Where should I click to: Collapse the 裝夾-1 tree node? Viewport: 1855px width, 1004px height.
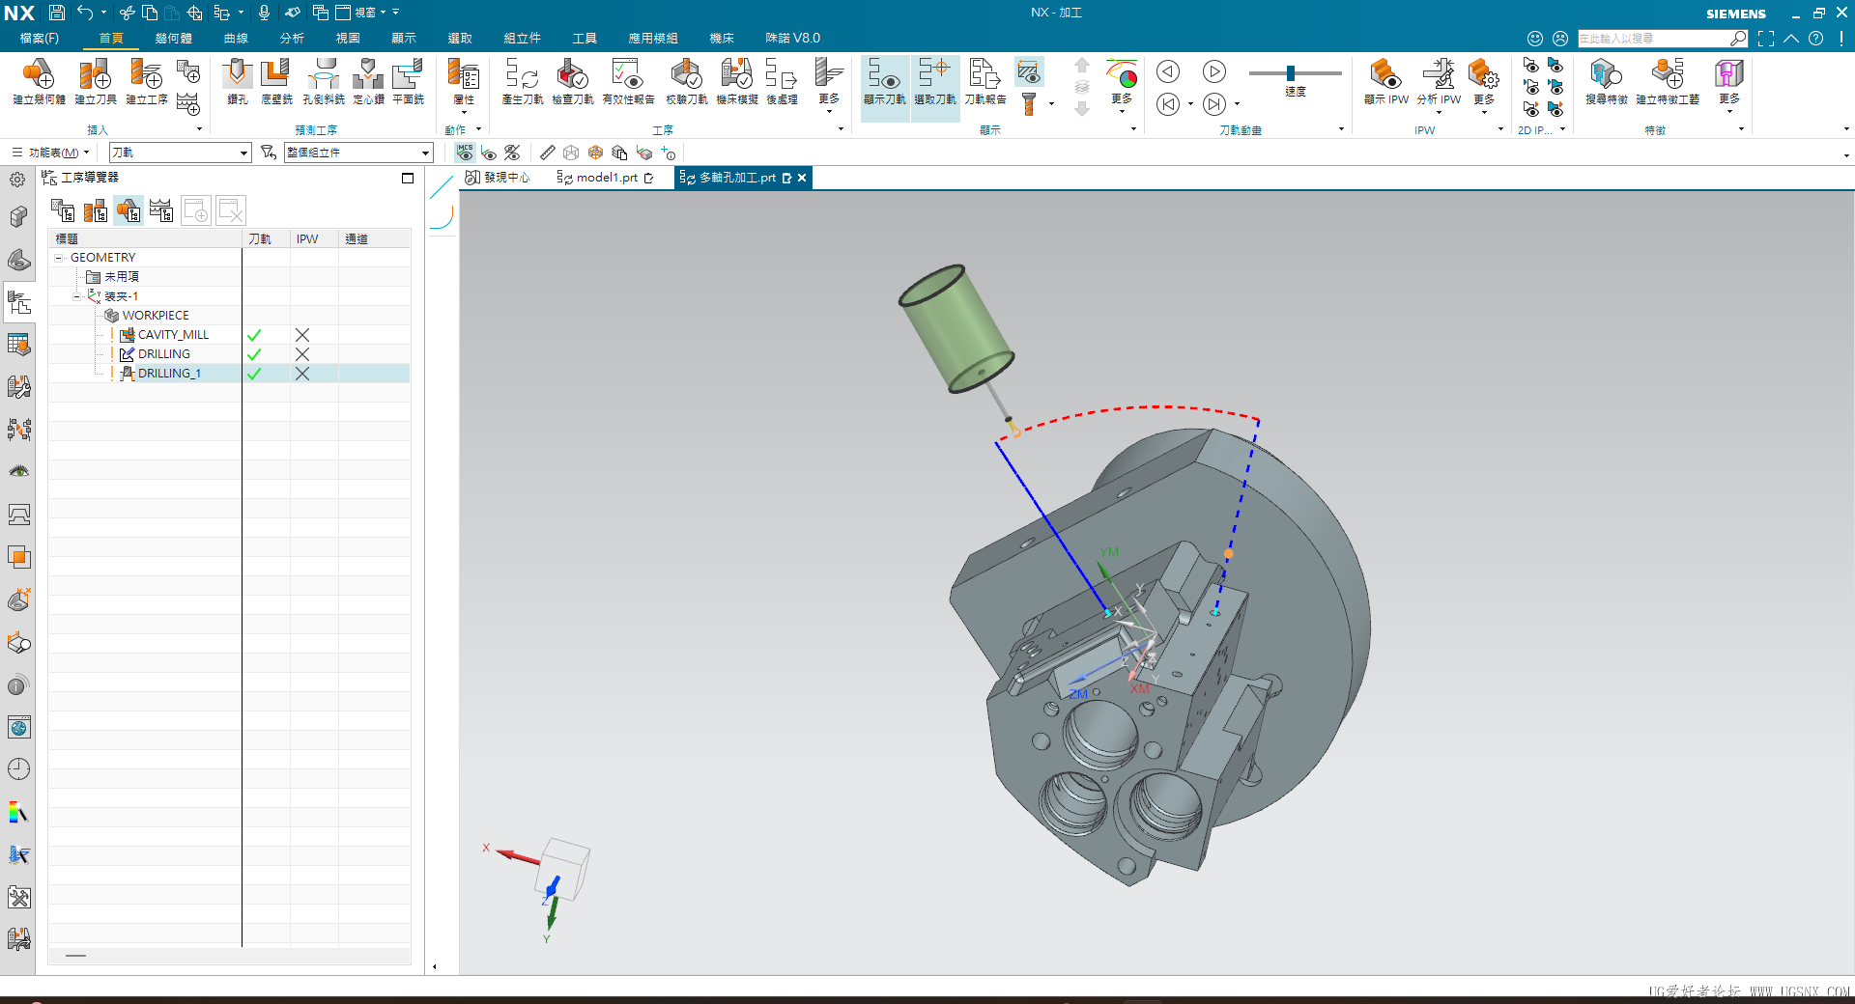(77, 296)
